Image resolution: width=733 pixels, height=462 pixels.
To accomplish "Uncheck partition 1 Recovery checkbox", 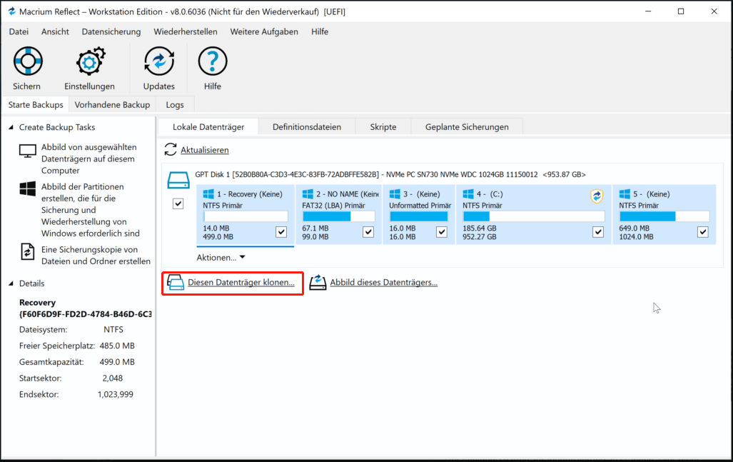I will pyautogui.click(x=281, y=232).
